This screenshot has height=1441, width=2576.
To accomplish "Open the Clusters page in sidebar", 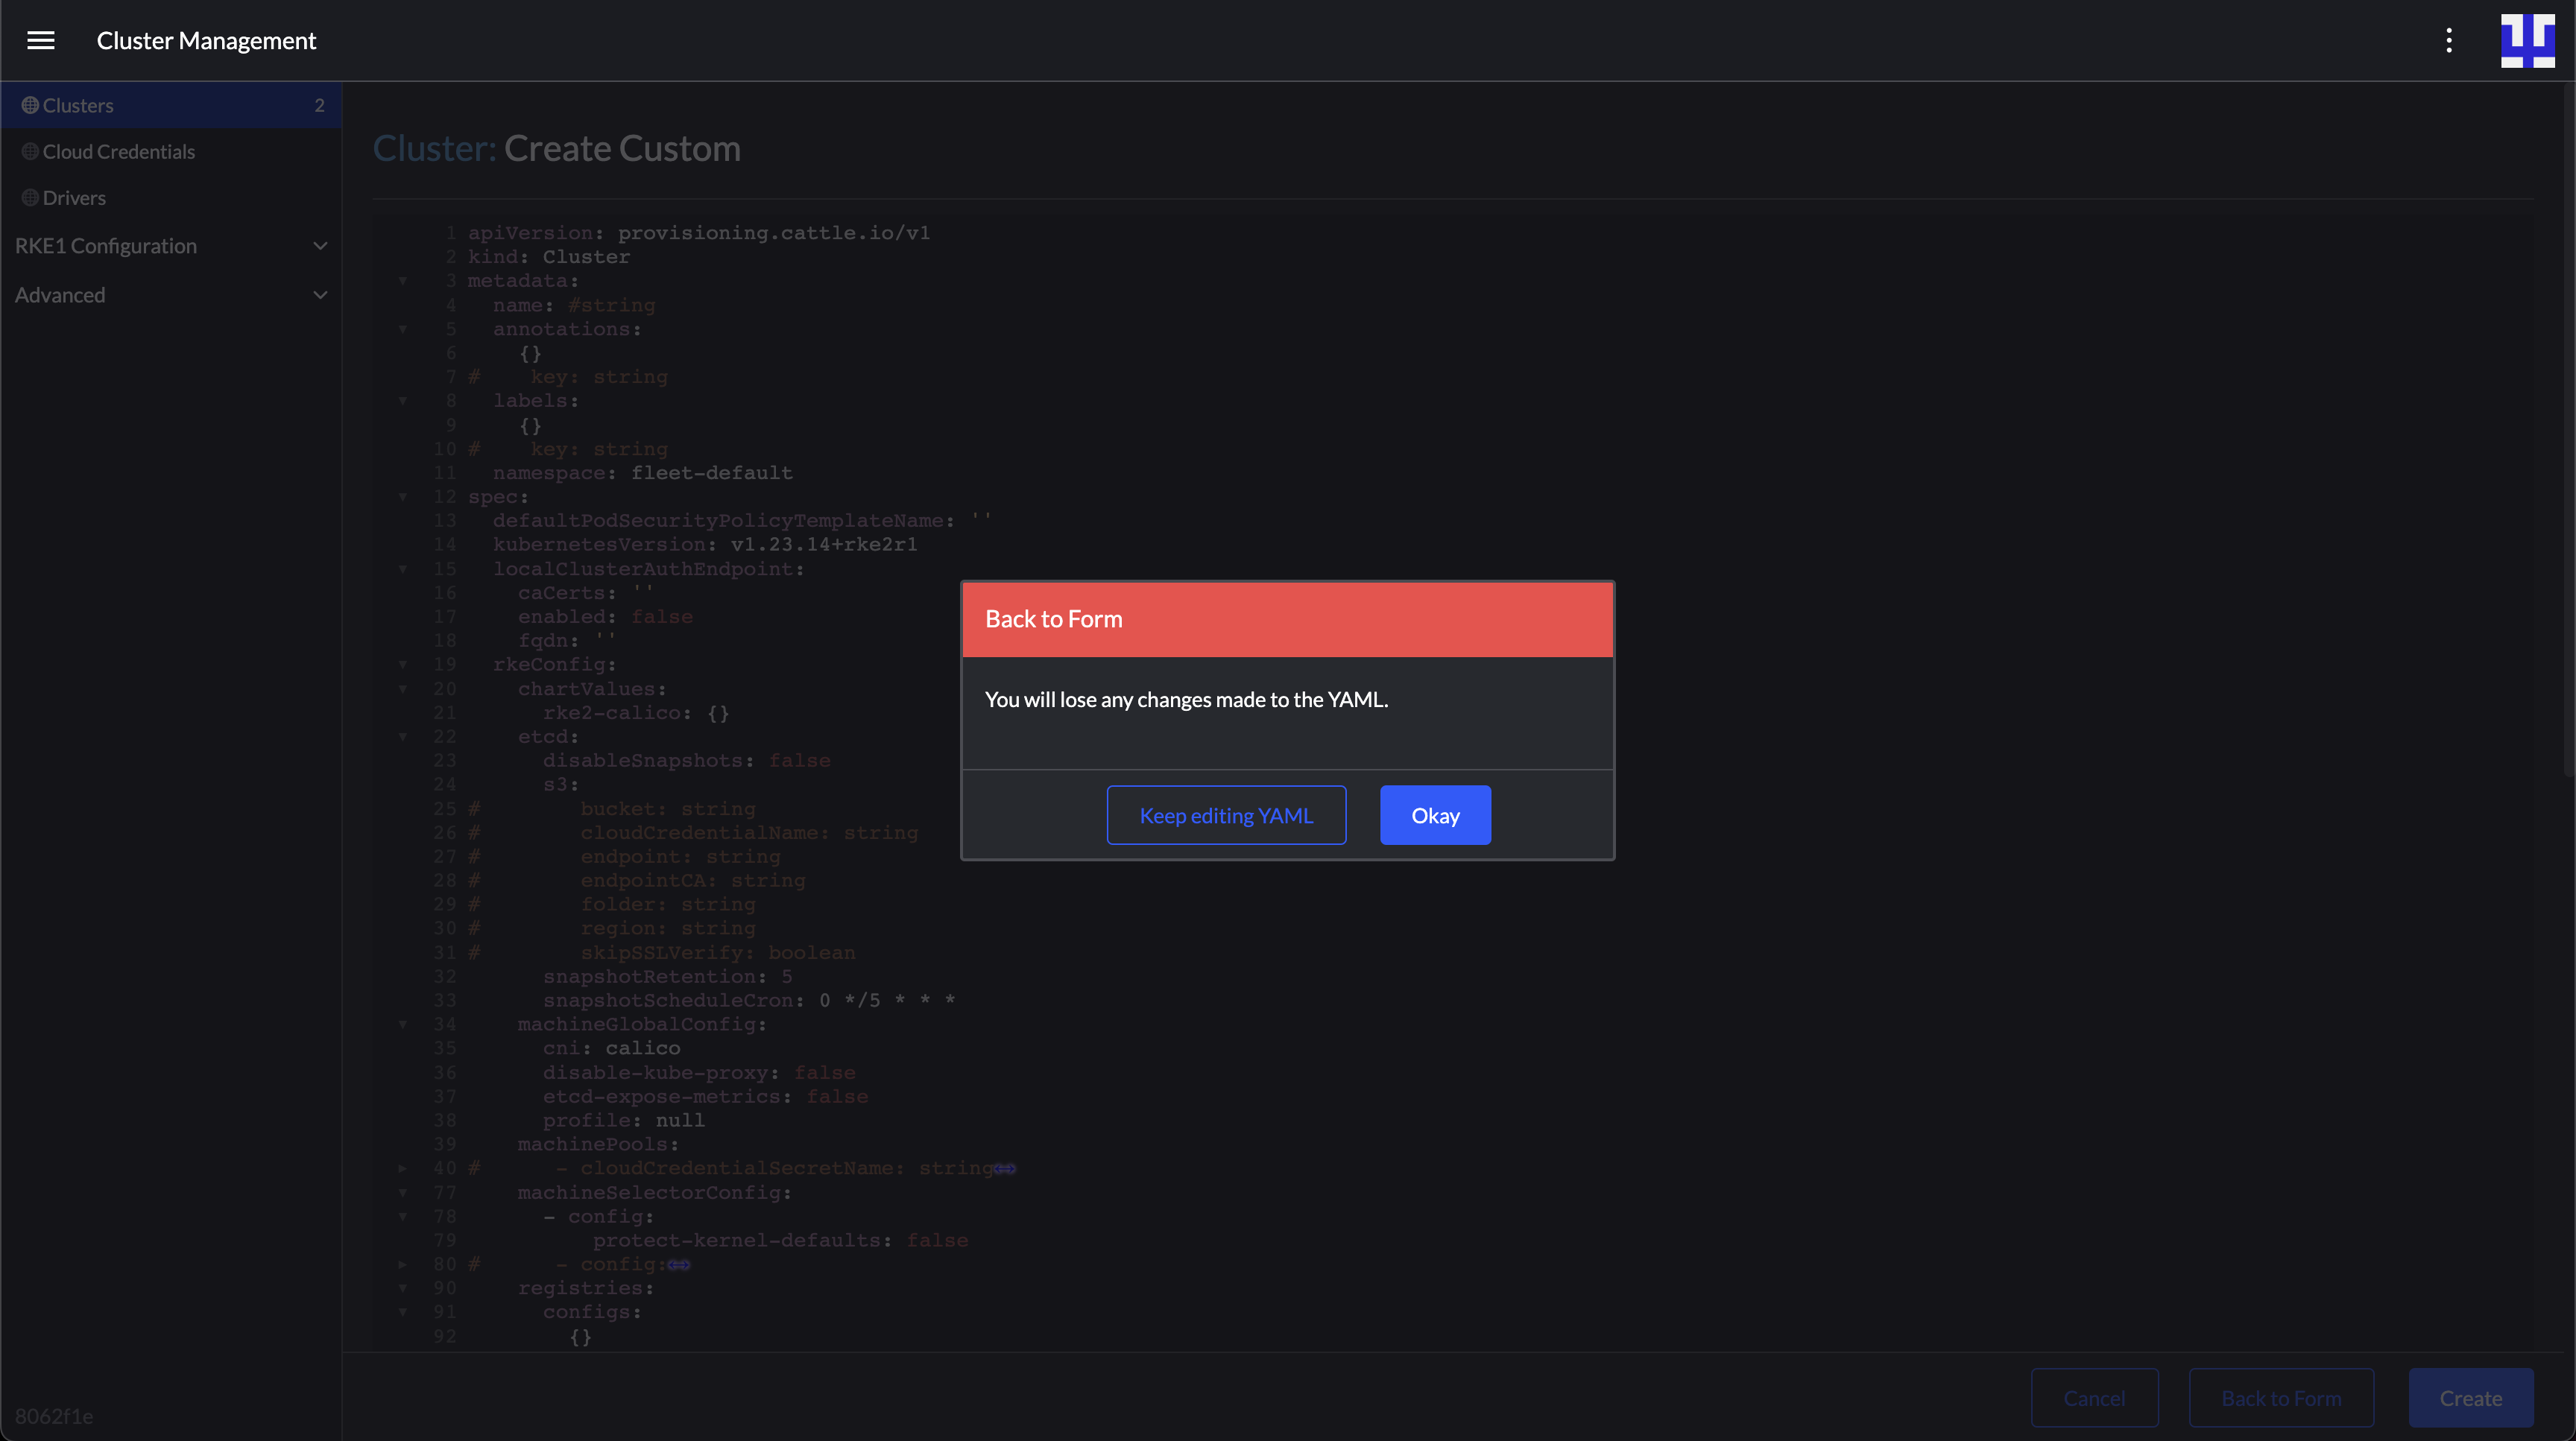I will (x=78, y=104).
